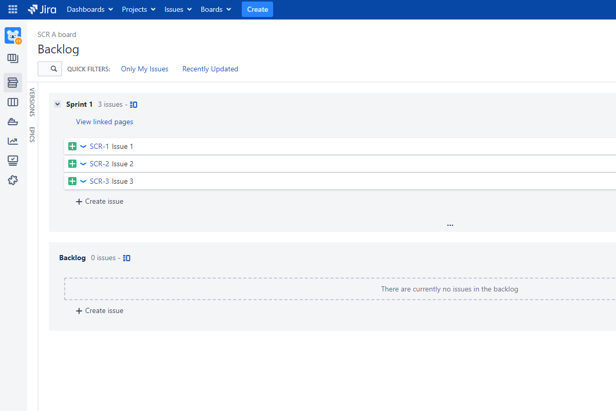Viewport: 616px width, 411px height.
Task: Open the Reports chart icon
Action: (x=13, y=141)
